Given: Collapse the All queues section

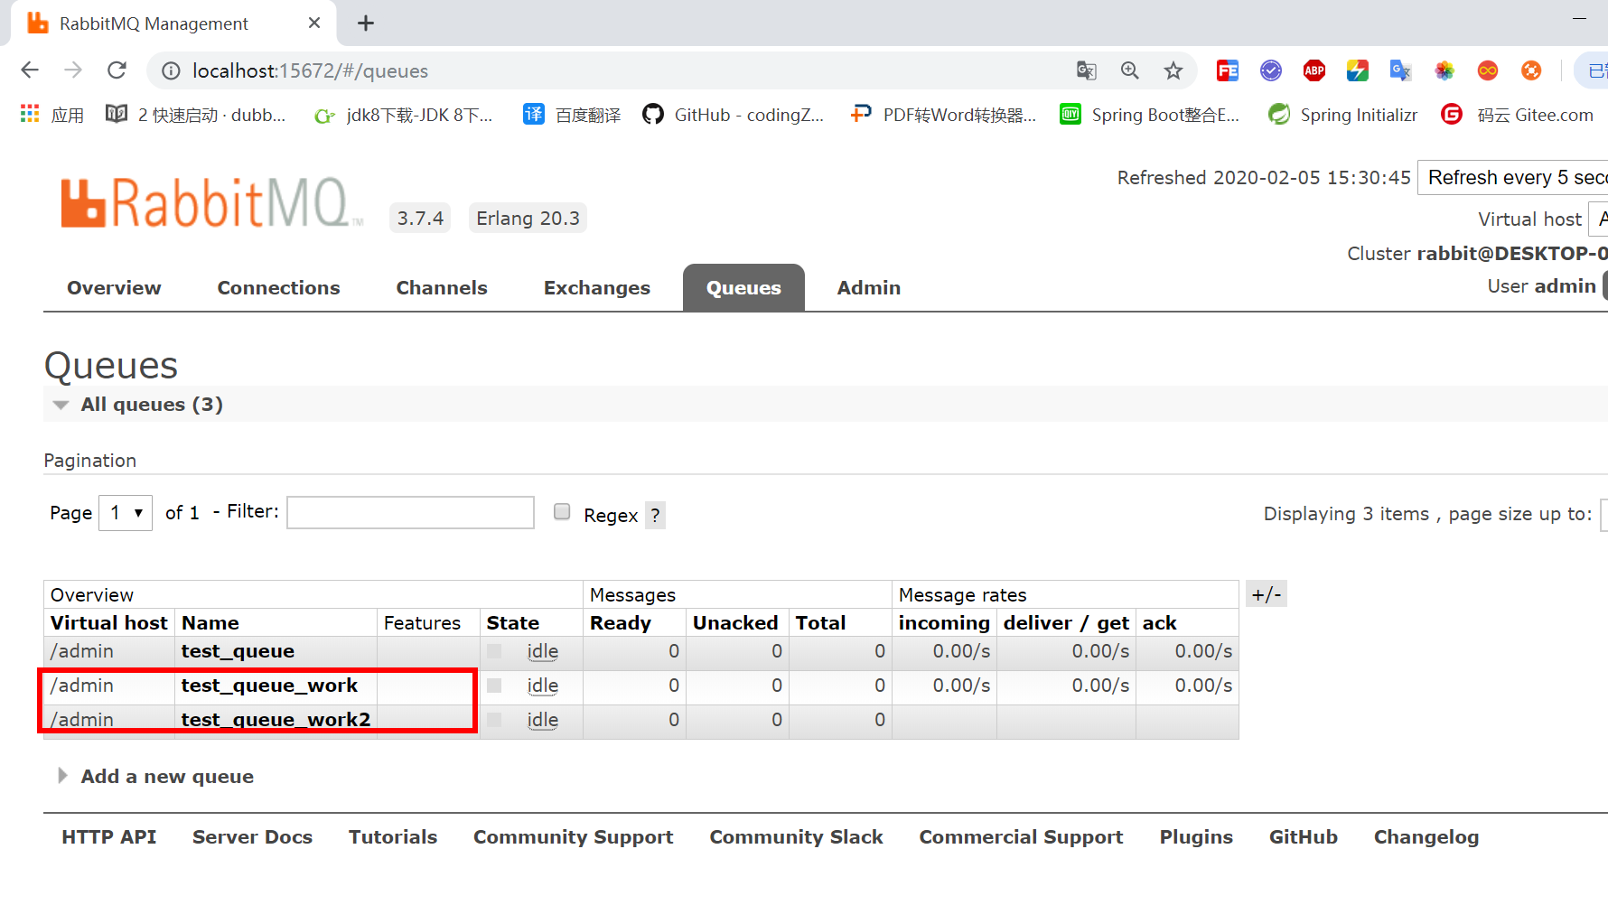Looking at the screenshot, I should tap(134, 404).
